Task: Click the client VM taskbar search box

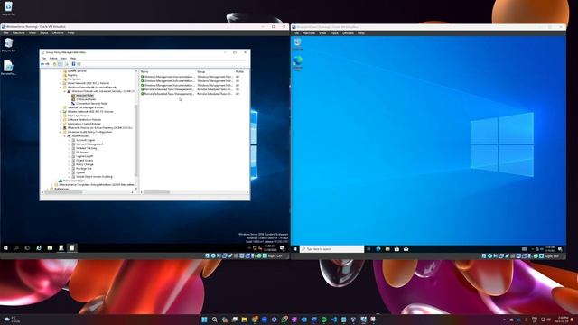Action: [x=331, y=249]
